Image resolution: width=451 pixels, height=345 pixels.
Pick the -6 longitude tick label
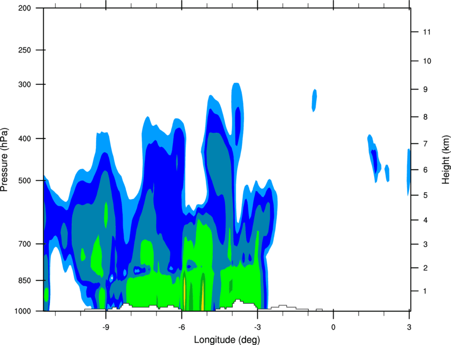(x=181, y=327)
